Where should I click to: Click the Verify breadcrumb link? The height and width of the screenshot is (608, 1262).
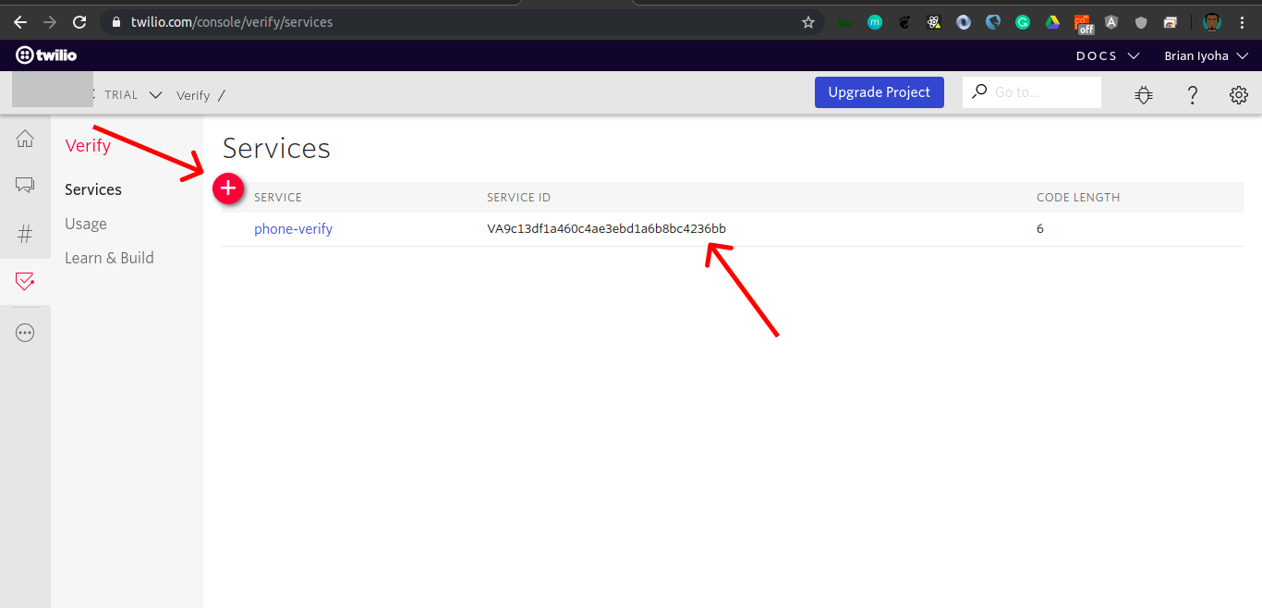tap(193, 95)
